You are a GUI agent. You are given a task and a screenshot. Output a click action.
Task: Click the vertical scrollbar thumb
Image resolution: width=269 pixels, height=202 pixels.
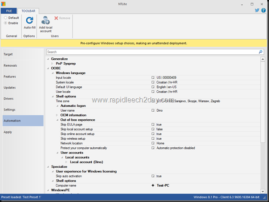[x=263, y=102]
